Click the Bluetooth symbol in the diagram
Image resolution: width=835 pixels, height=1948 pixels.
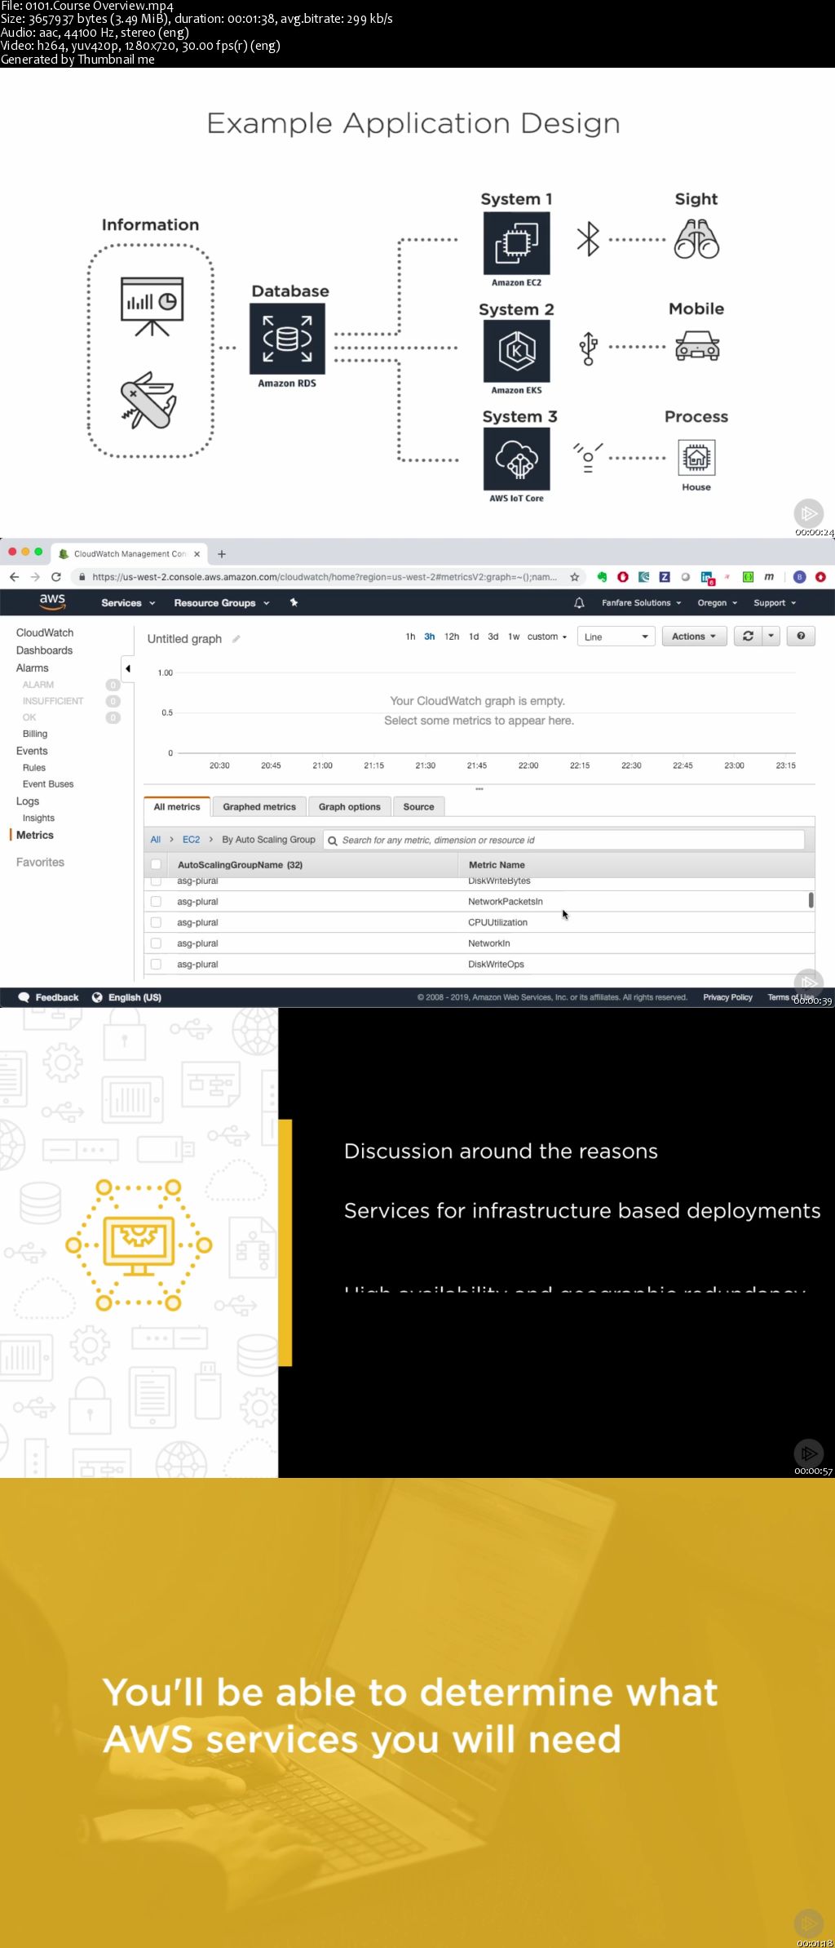coord(588,239)
